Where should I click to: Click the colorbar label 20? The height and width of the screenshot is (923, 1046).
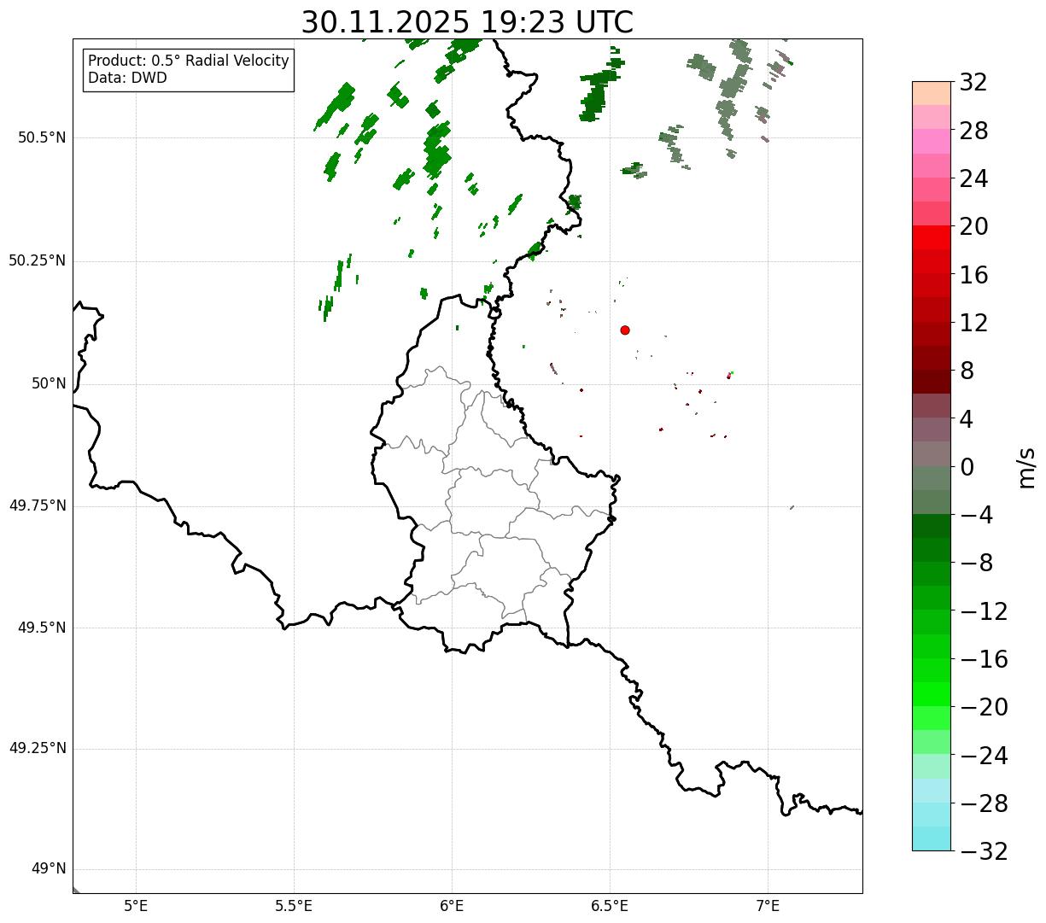(973, 227)
